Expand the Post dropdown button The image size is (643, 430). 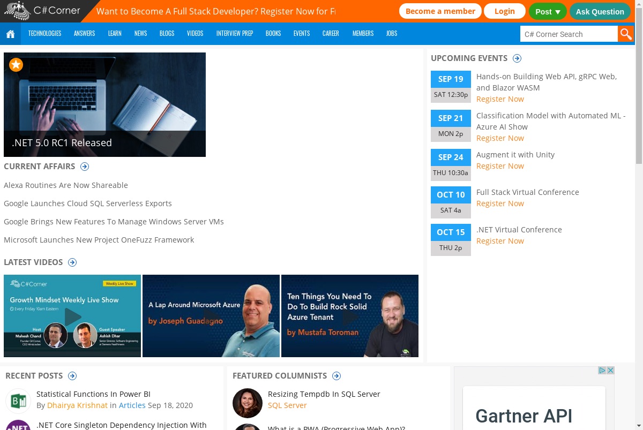click(x=548, y=11)
